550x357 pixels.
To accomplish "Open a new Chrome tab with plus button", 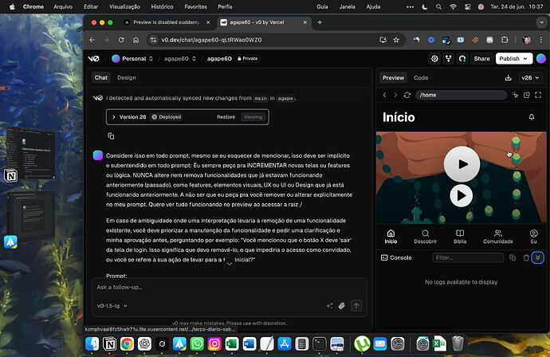I will pyautogui.click(x=320, y=22).
